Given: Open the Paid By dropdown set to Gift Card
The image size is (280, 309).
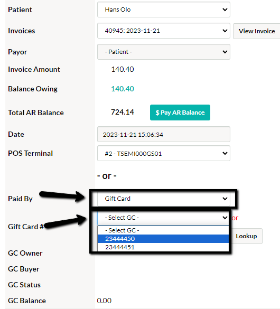Looking at the screenshot, I should pyautogui.click(x=164, y=199).
